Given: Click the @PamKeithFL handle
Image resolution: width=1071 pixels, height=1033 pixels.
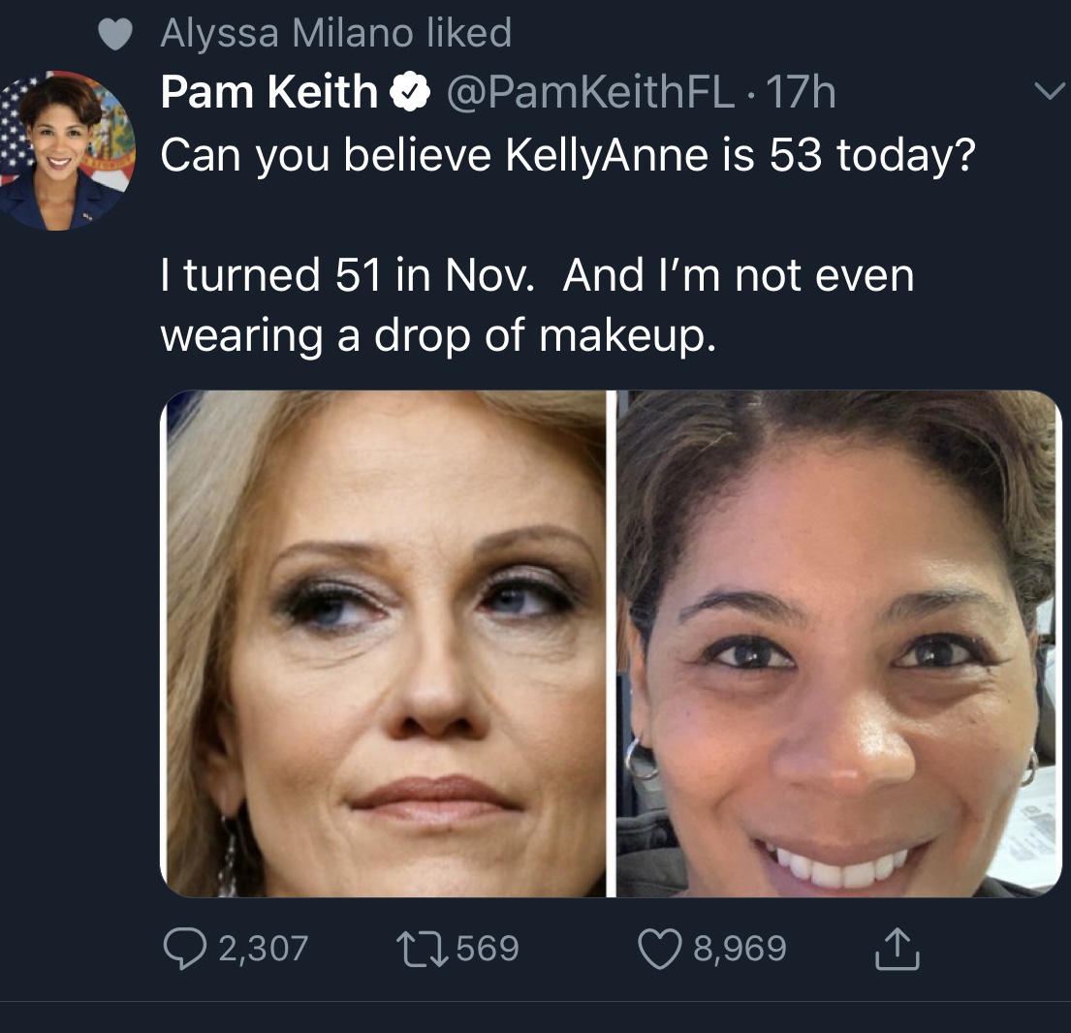Looking at the screenshot, I should click(588, 93).
